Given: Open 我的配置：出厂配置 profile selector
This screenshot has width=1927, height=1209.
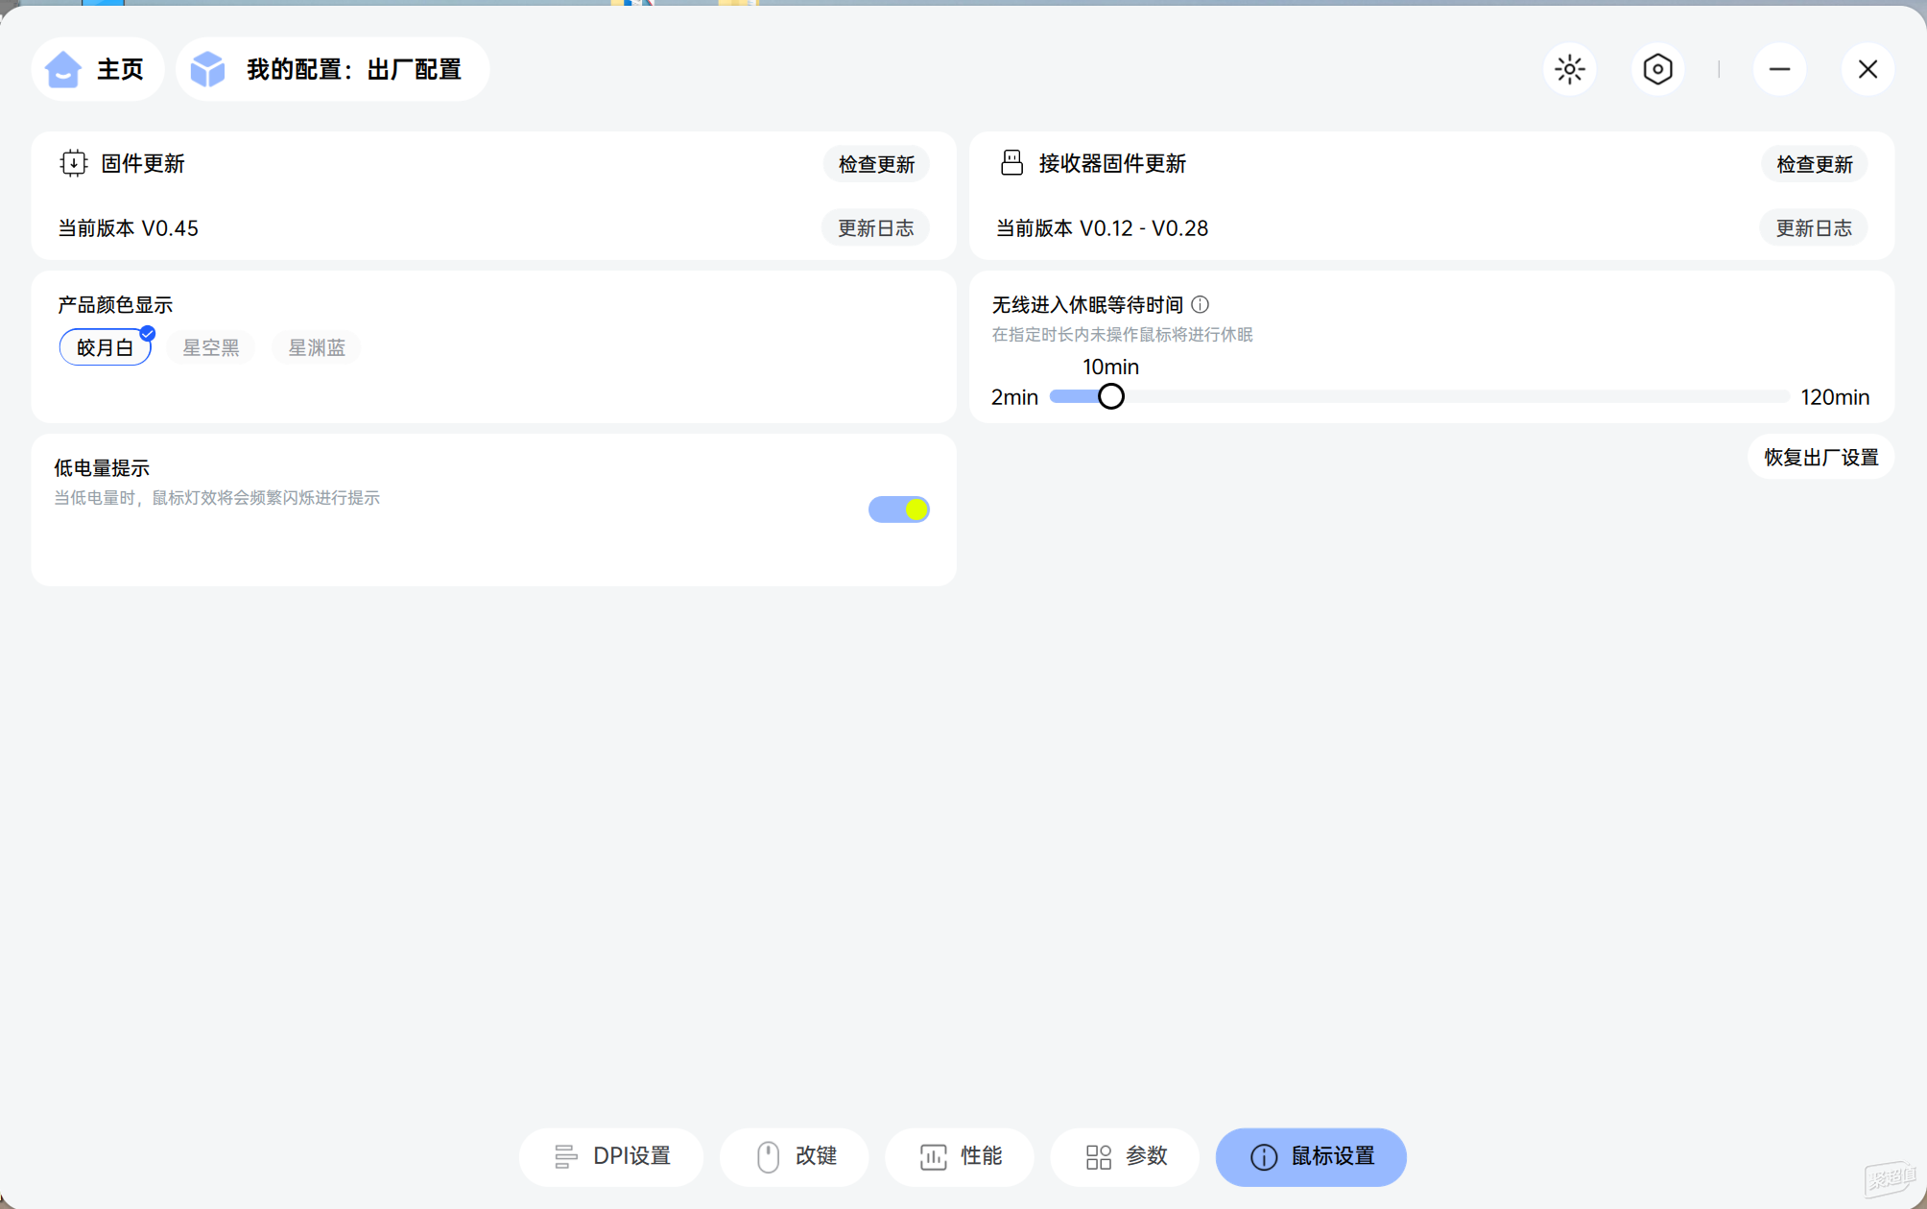Looking at the screenshot, I should click(x=332, y=69).
